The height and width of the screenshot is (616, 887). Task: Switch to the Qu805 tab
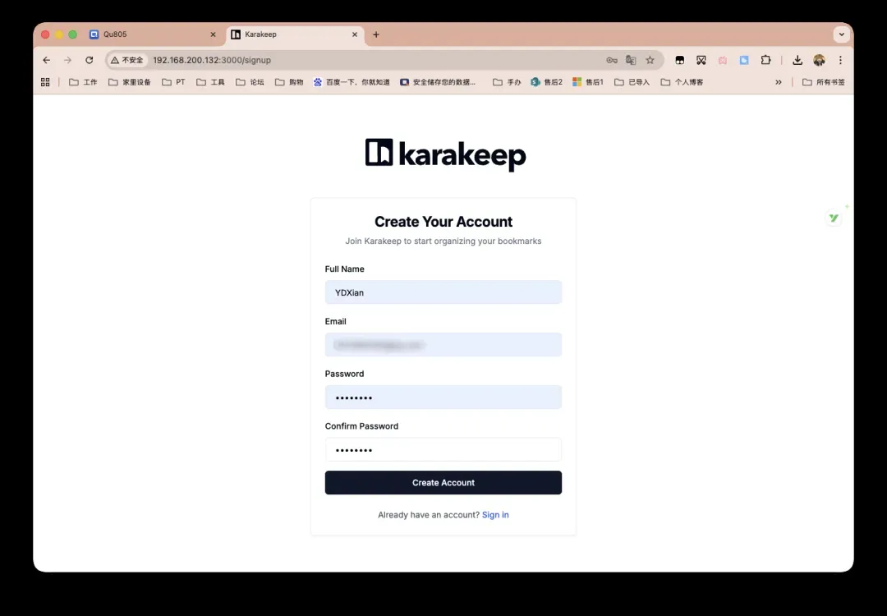(148, 34)
